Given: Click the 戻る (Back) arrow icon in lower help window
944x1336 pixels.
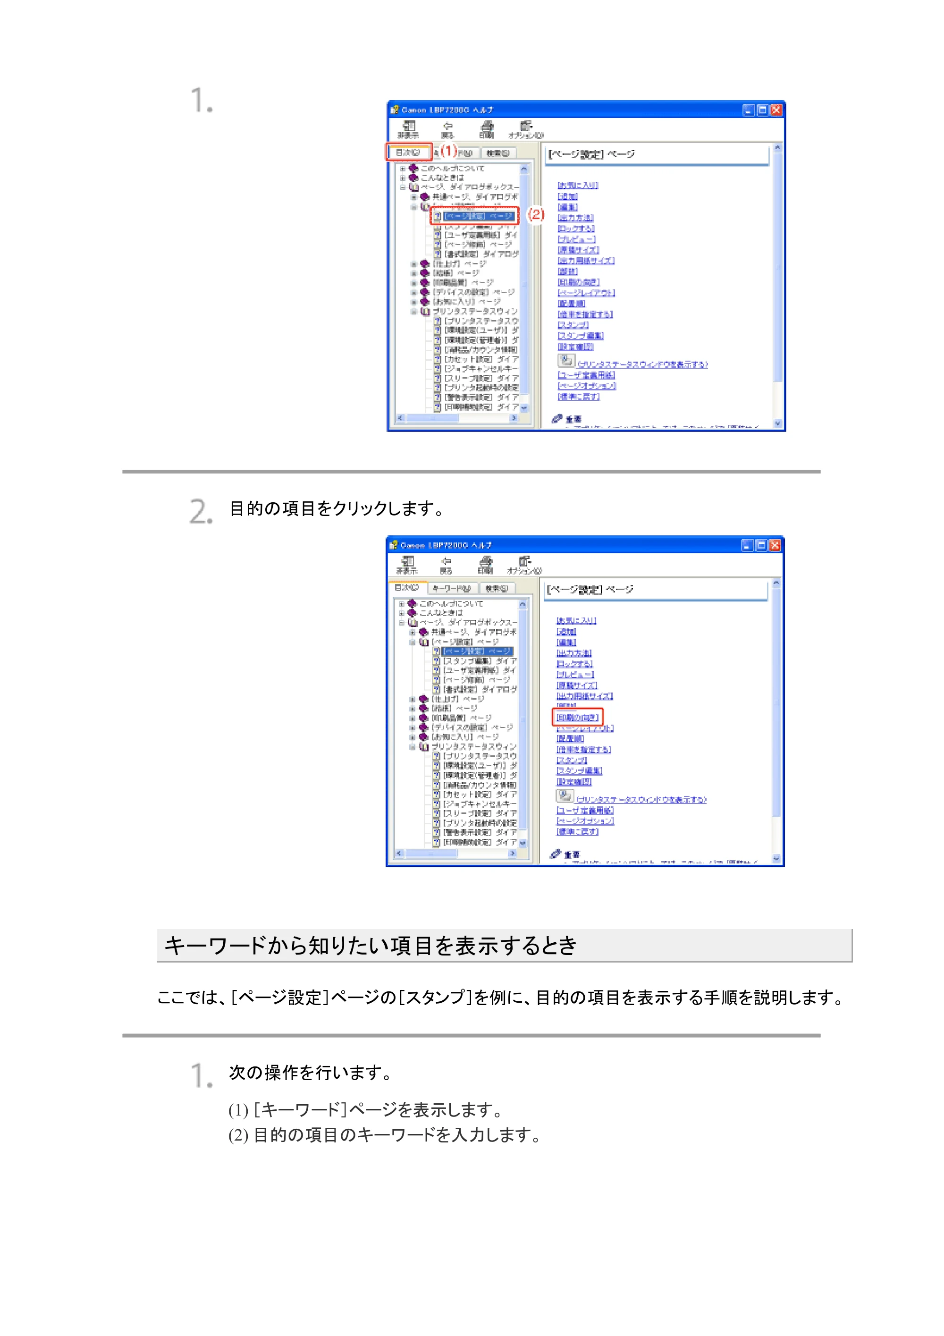Looking at the screenshot, I should click(x=446, y=561).
